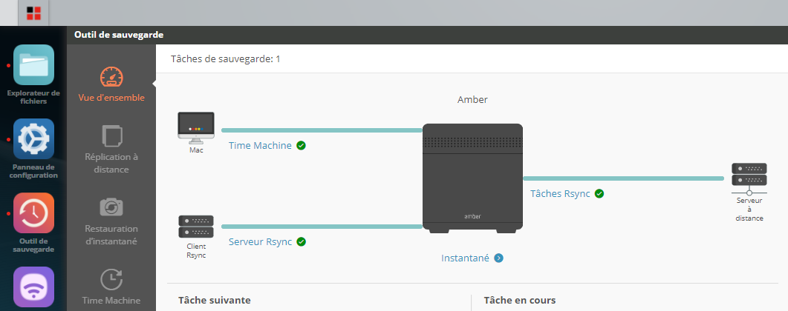Image resolution: width=788 pixels, height=311 pixels.
Task: Click the Time Machine link
Action: pos(260,146)
